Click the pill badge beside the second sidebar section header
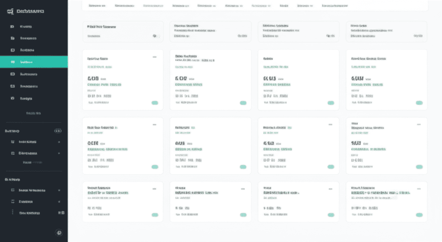The width and height of the screenshot is (442, 242). tap(58, 130)
